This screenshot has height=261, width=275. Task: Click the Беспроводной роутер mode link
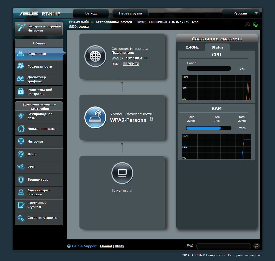pos(114,22)
